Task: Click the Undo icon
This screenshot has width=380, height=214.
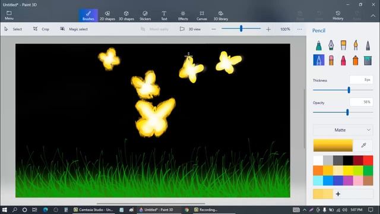Action: click(319, 15)
